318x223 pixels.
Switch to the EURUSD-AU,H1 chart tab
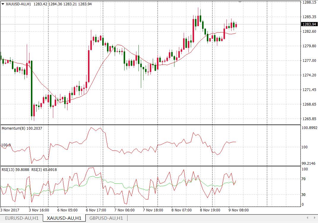(x=22, y=218)
